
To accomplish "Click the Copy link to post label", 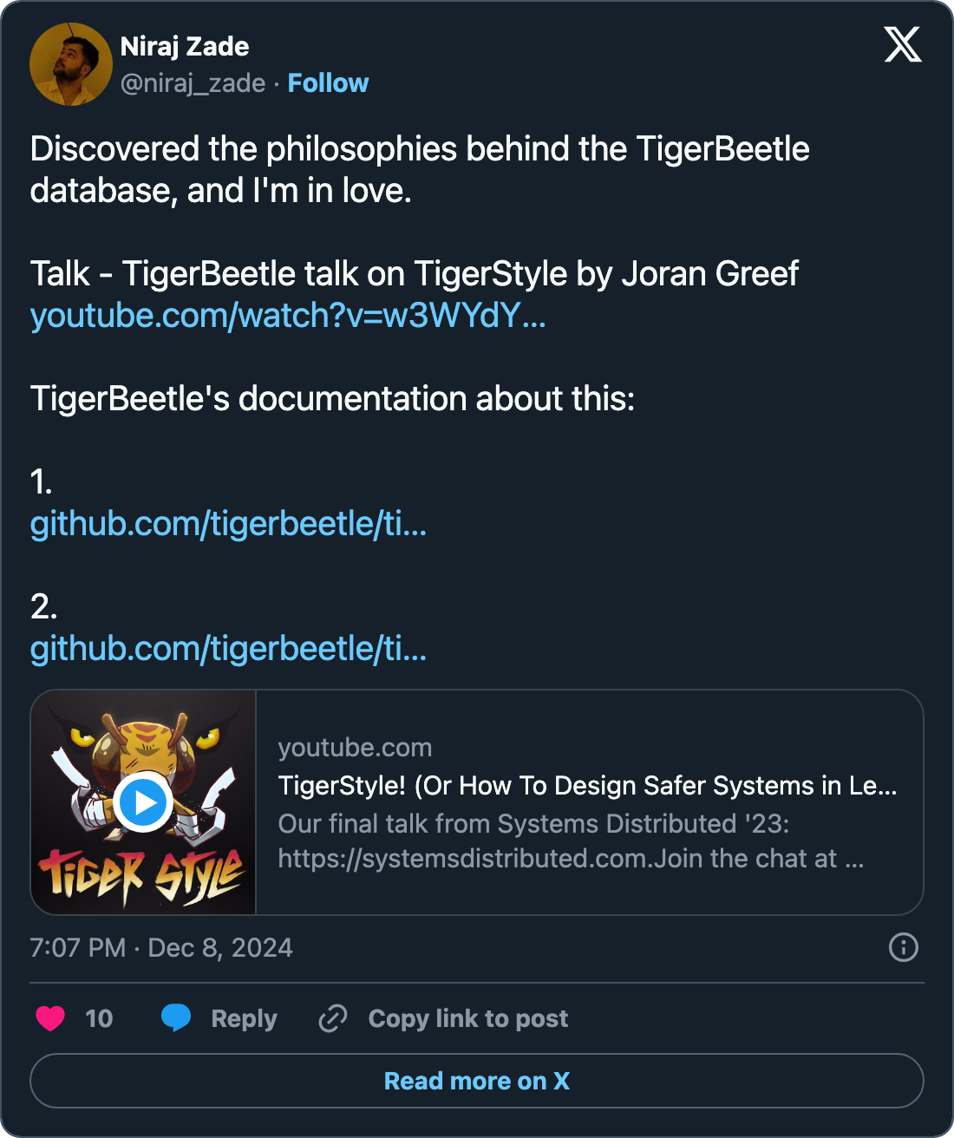I will pos(468,1018).
